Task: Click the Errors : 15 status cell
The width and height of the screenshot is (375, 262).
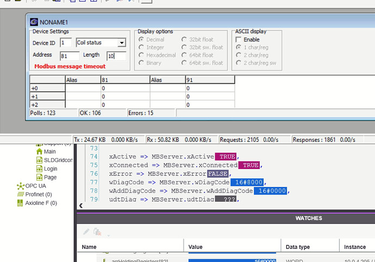Action: (x=152, y=113)
